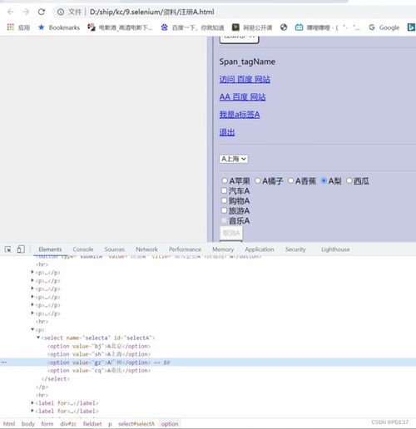Switch to the Console tab
The height and width of the screenshot is (429, 416).
[x=83, y=249]
